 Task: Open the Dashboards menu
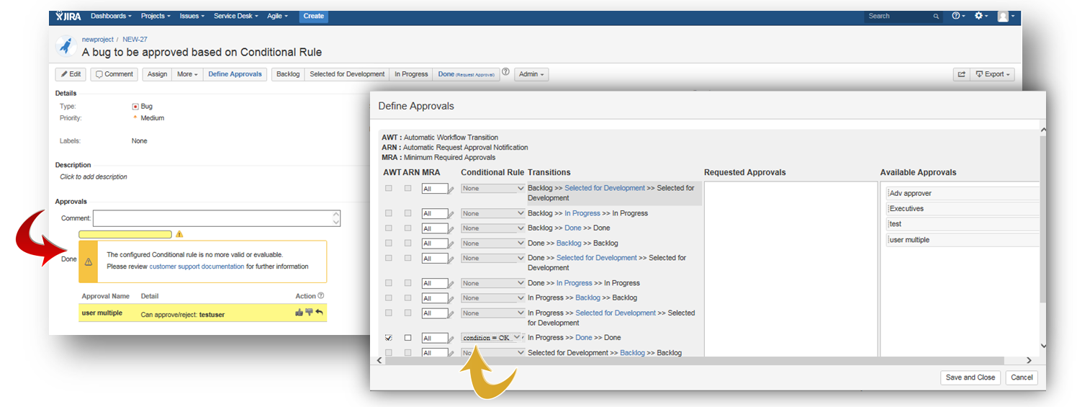click(x=111, y=16)
